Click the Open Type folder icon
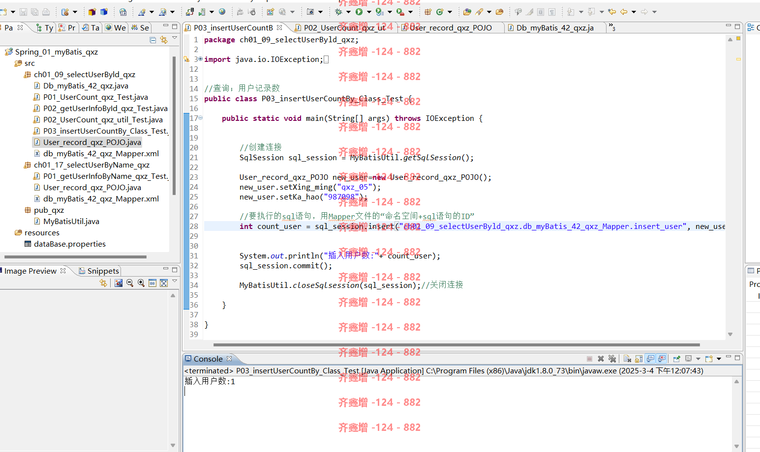 tap(467, 12)
